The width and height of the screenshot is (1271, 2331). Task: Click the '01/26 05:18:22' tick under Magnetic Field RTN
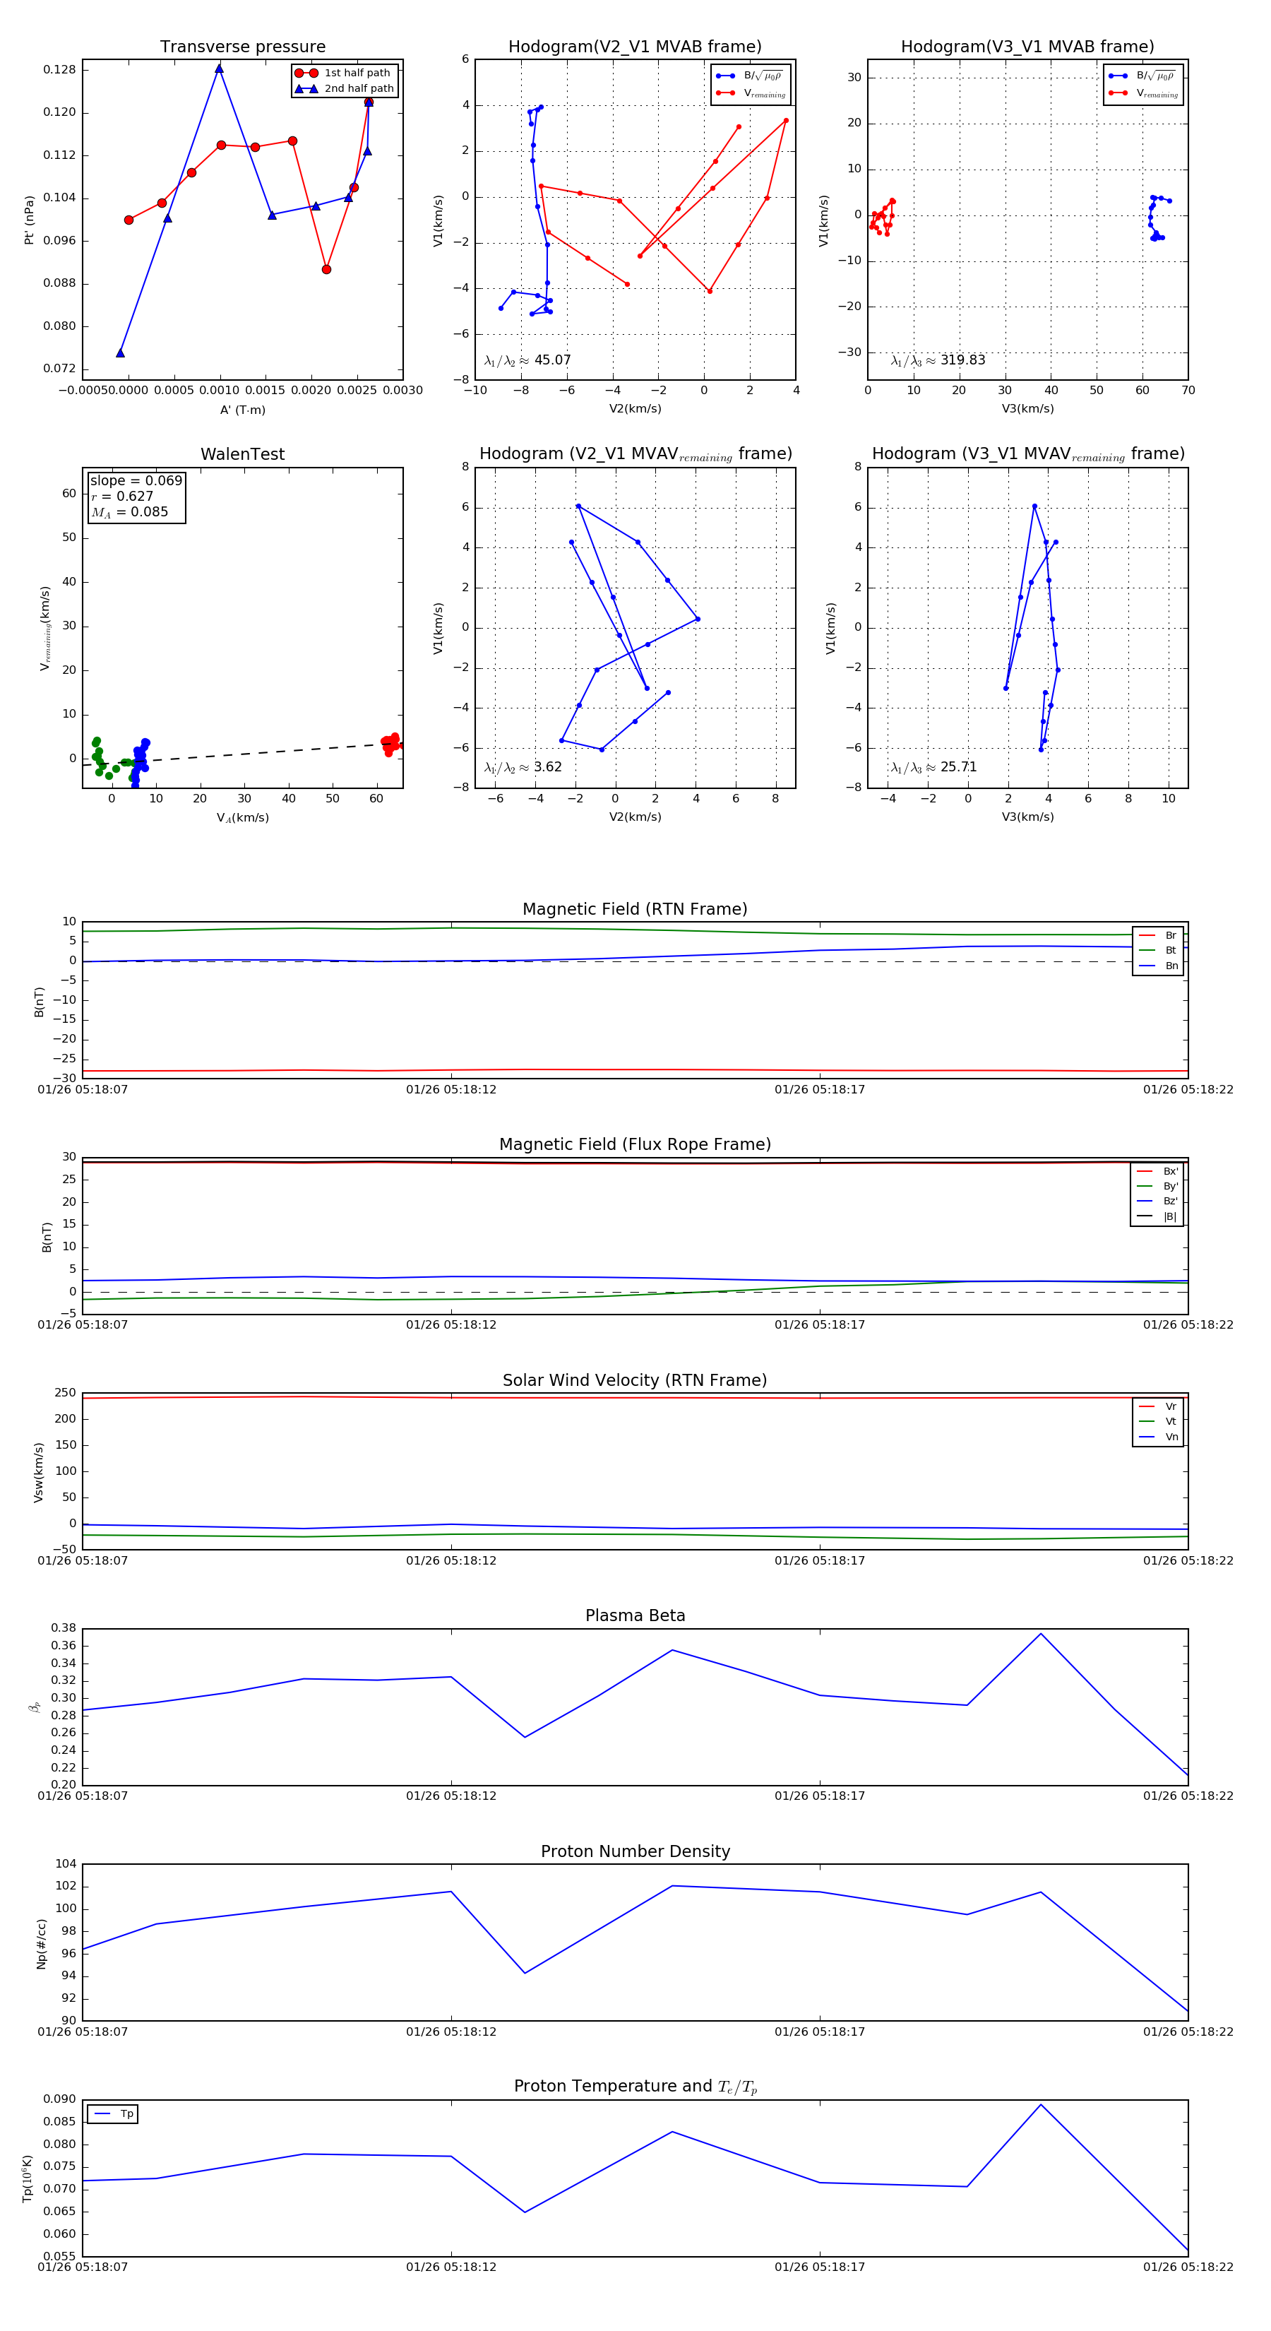click(1188, 1089)
